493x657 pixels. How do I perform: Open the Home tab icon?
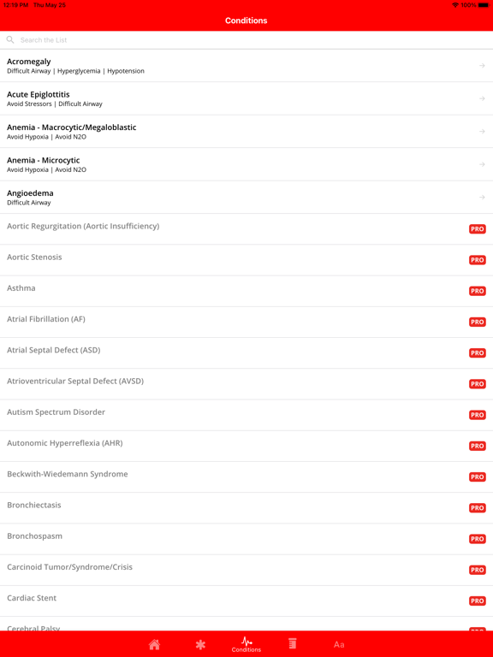154,644
